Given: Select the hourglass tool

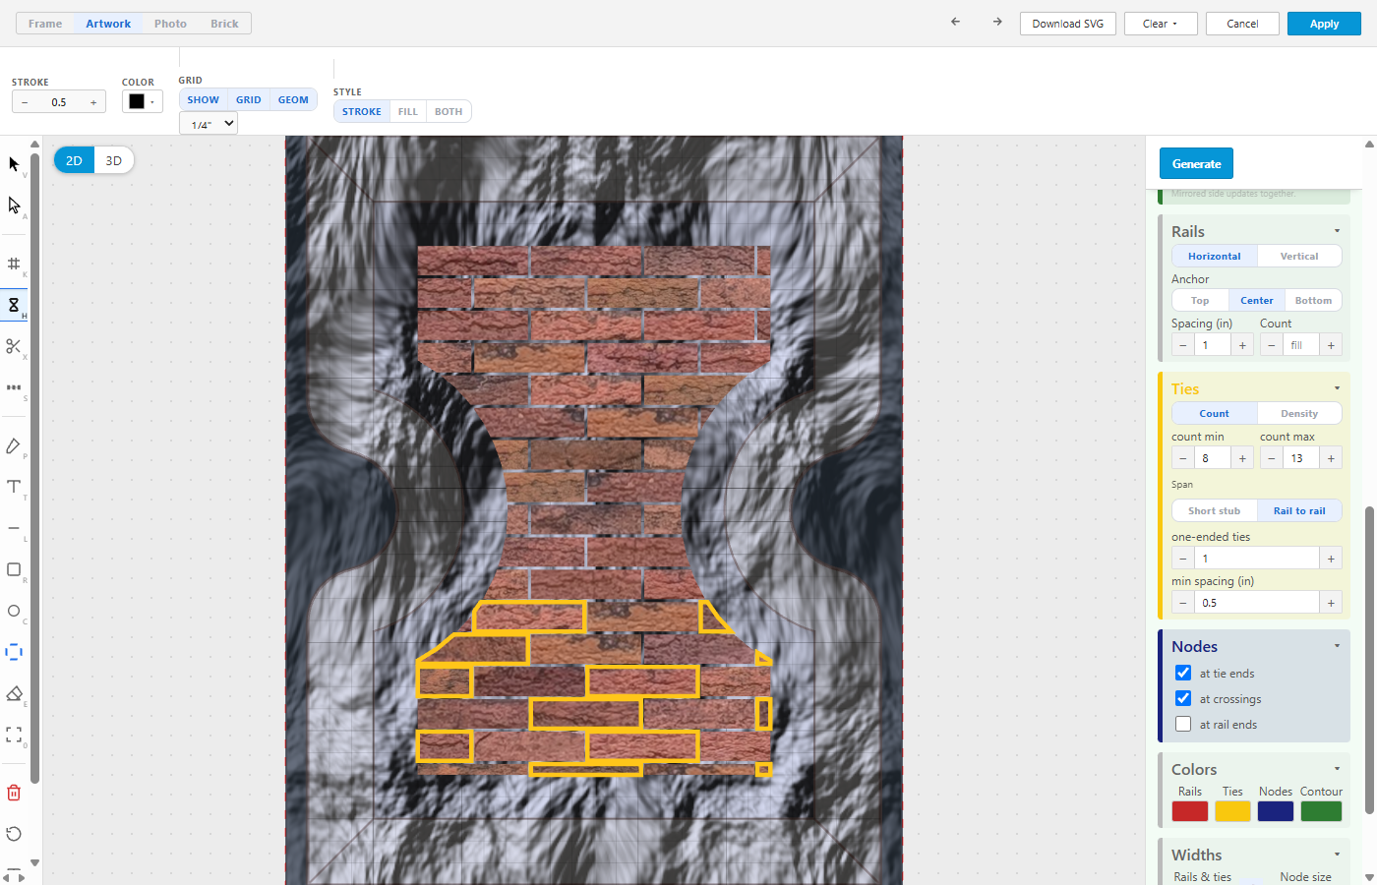Looking at the screenshot, I should [x=14, y=305].
